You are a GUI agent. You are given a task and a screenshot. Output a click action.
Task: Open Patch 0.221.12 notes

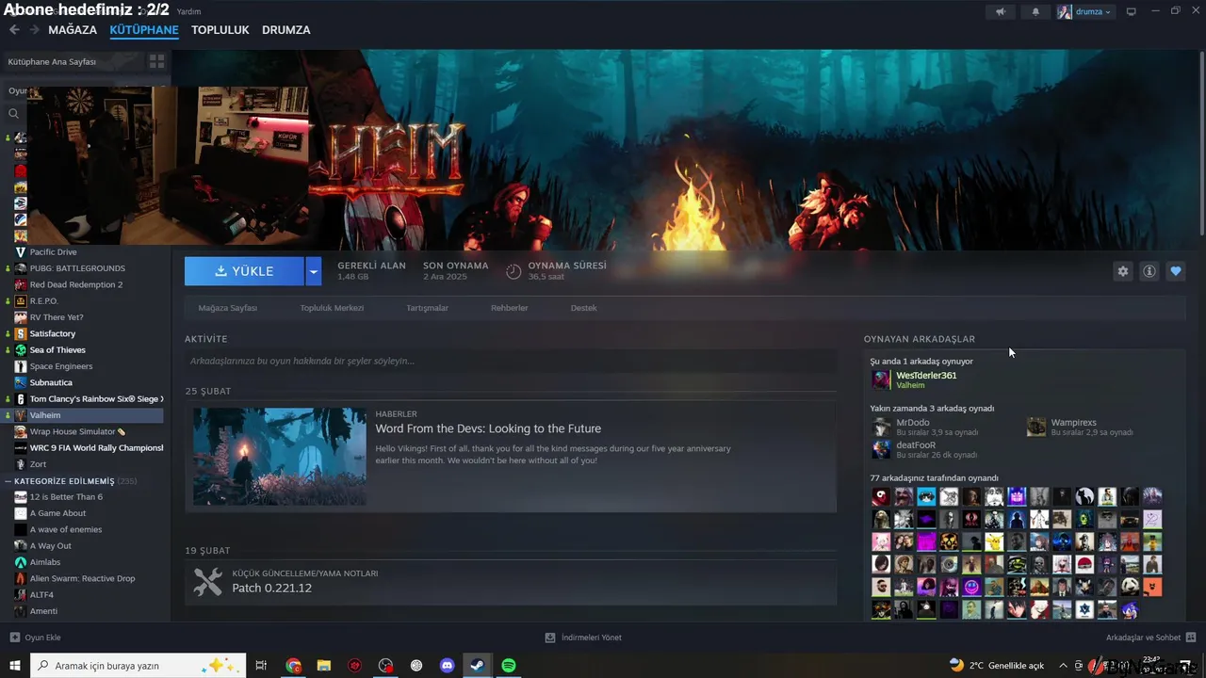[271, 589]
